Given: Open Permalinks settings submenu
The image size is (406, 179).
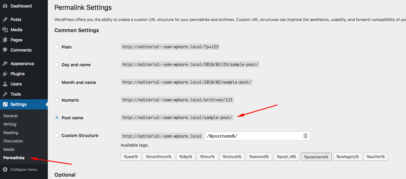Looking at the screenshot, I should click(x=14, y=158).
